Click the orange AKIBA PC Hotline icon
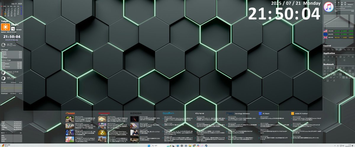 coord(293,113)
